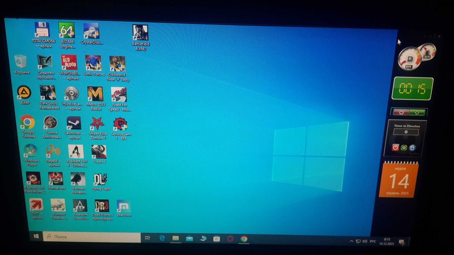
Task: Select the Средство просмотра shortcut
Action: [44, 63]
